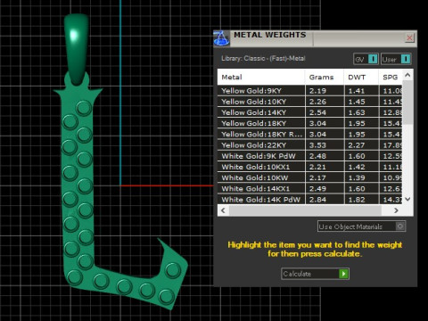Click the 2.27 DWT value
The width and height of the screenshot is (428, 321).
tap(357, 145)
